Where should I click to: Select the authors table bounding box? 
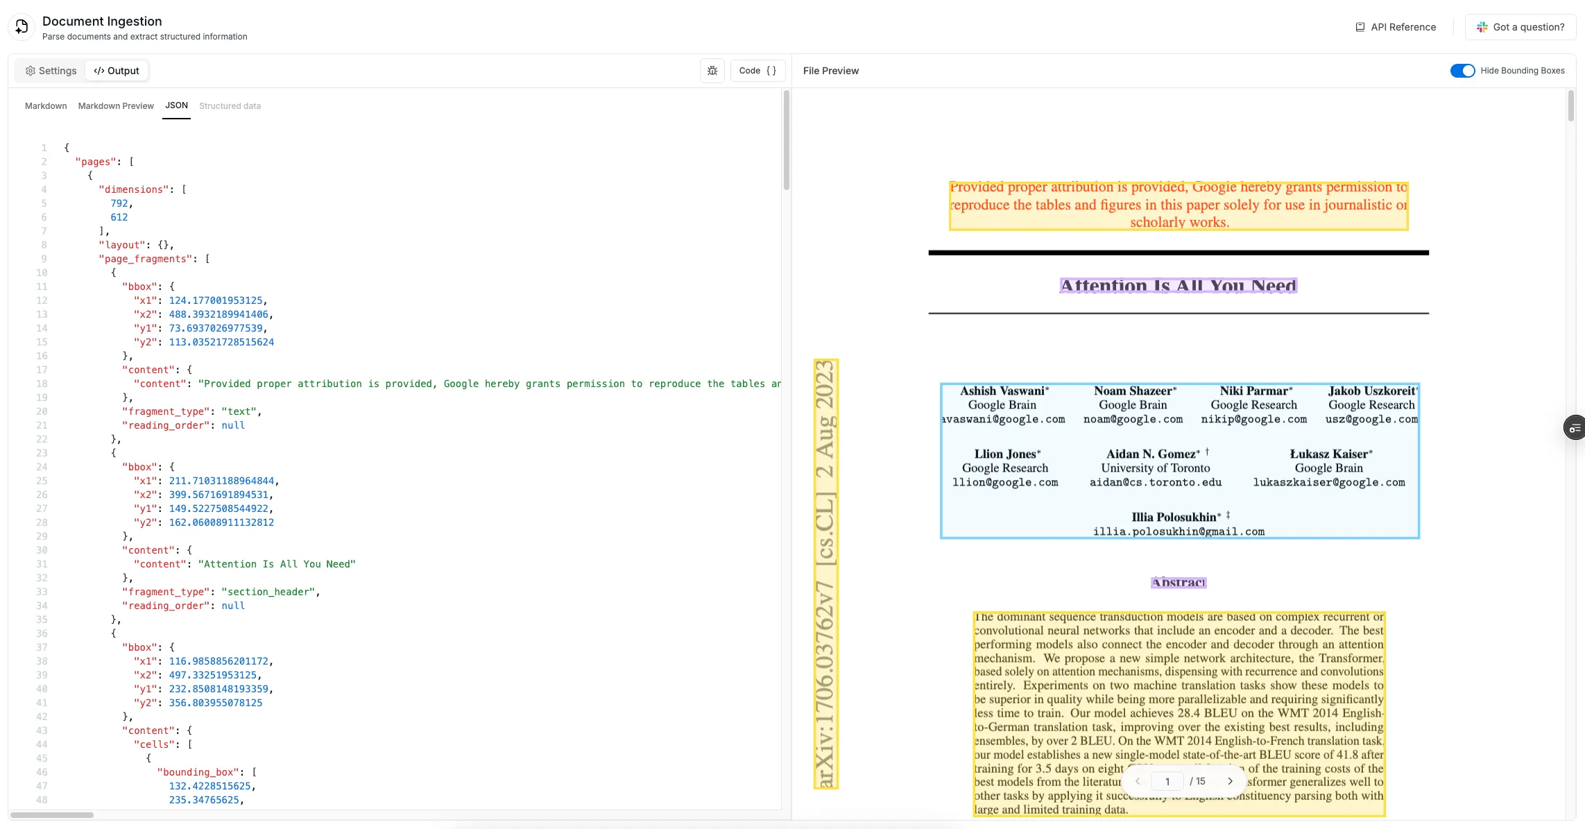point(1180,461)
